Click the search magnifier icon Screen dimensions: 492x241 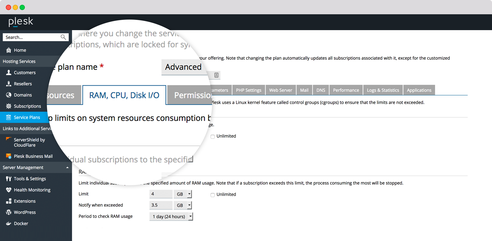(63, 37)
